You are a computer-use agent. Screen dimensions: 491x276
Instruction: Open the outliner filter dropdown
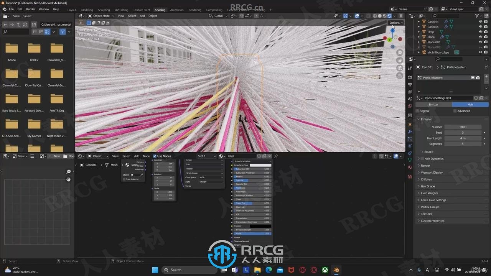point(478,16)
